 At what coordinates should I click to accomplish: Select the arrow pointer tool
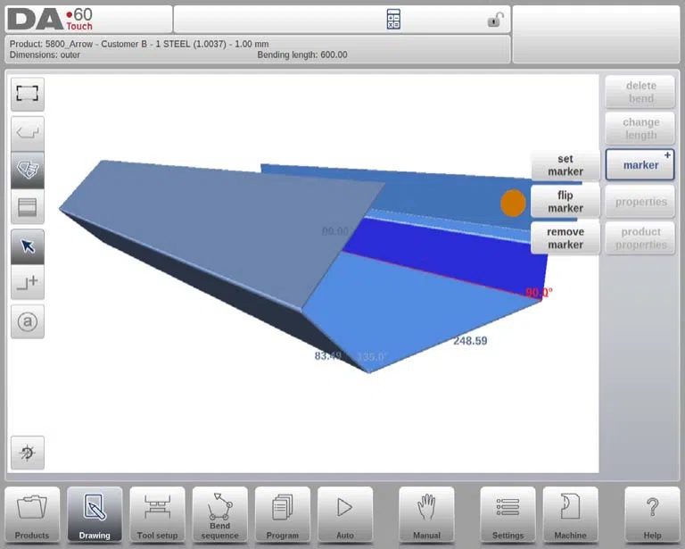point(28,246)
